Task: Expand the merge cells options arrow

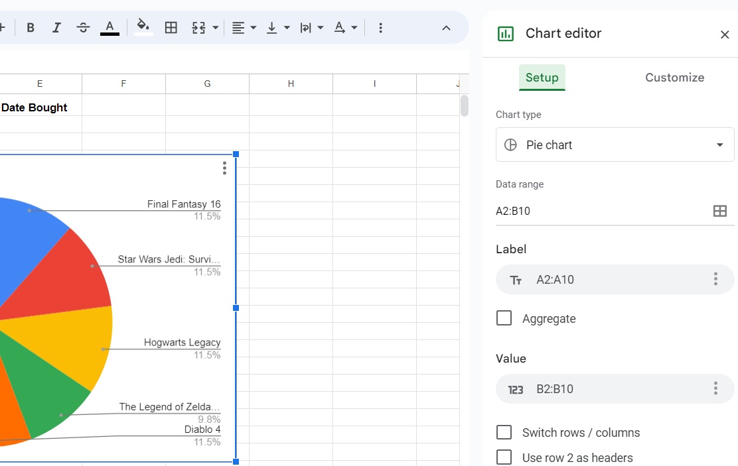Action: (x=216, y=28)
